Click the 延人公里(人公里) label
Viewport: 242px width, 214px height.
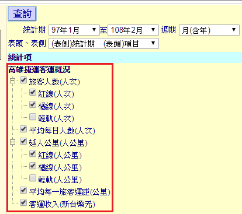[x=58, y=143]
